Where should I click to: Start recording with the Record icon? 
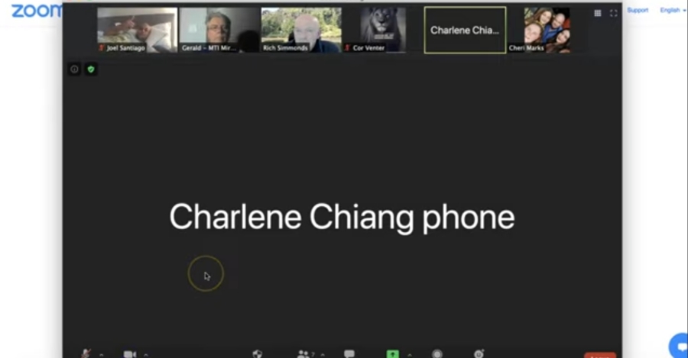pos(437,353)
